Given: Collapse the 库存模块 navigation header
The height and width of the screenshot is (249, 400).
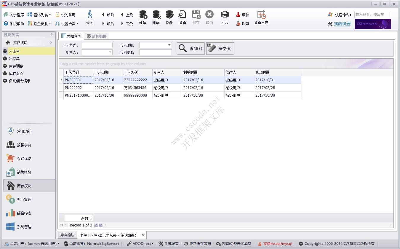Looking at the screenshot, I should click(51, 43).
